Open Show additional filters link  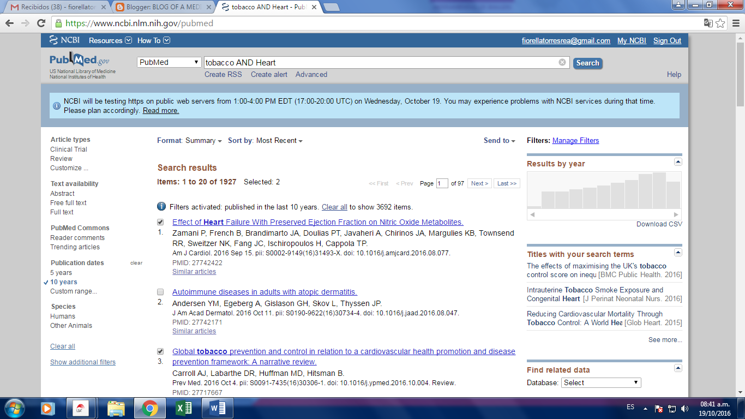(83, 362)
